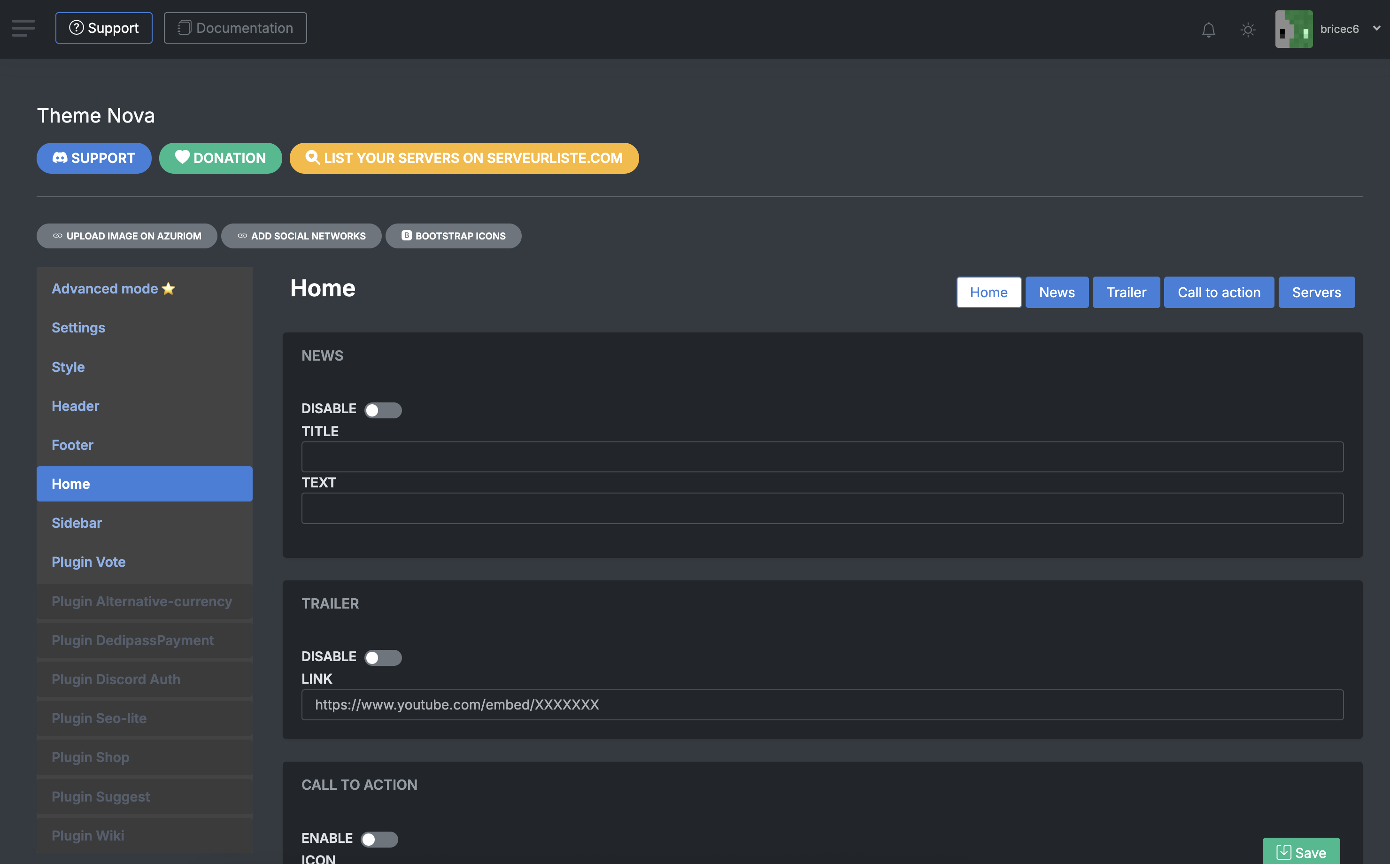
Task: Click Plugin Alternative-currency in sidebar
Action: tap(145, 601)
